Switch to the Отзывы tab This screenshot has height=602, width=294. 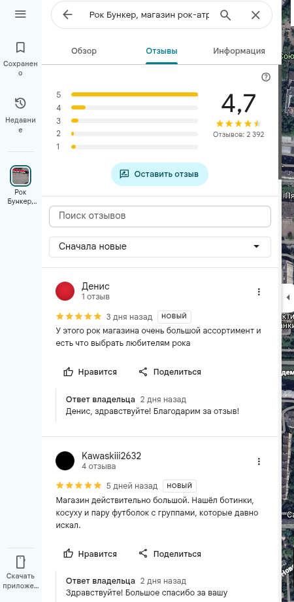[161, 50]
